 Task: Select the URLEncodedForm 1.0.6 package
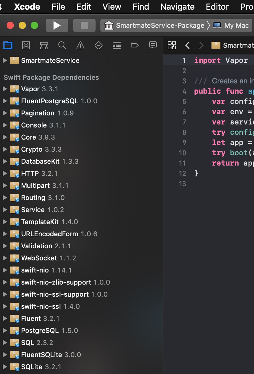pos(81,234)
